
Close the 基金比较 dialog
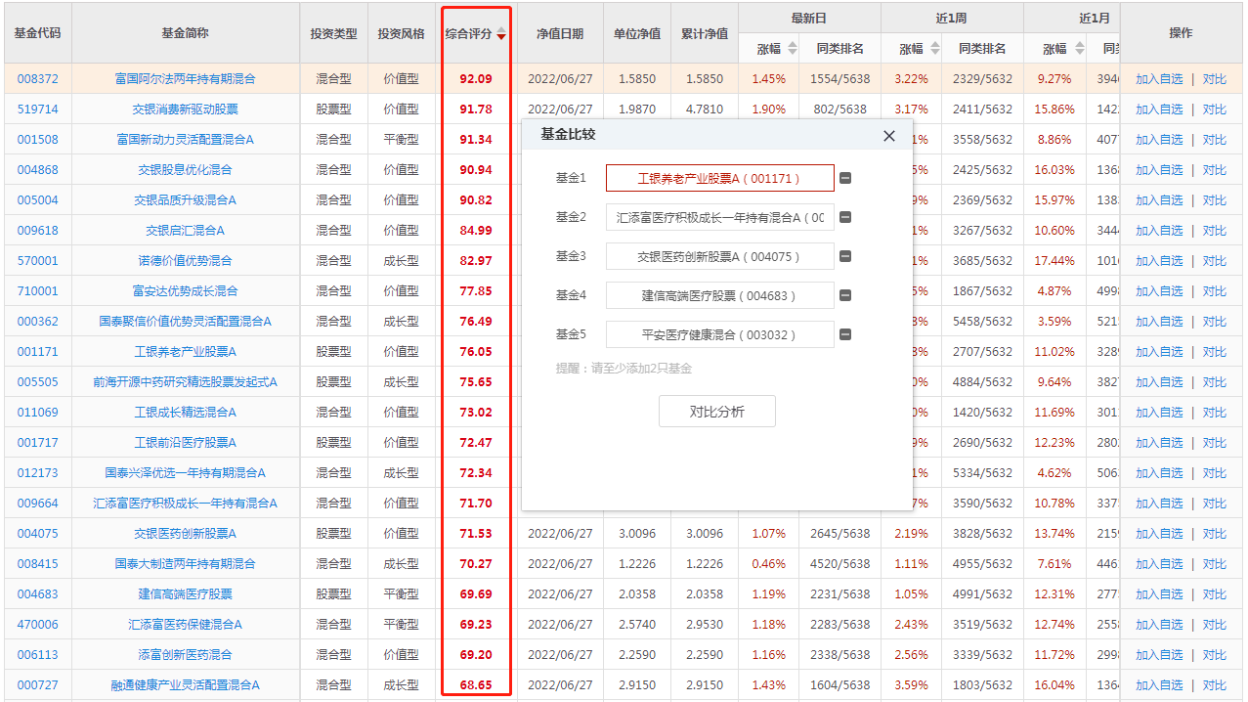click(889, 136)
